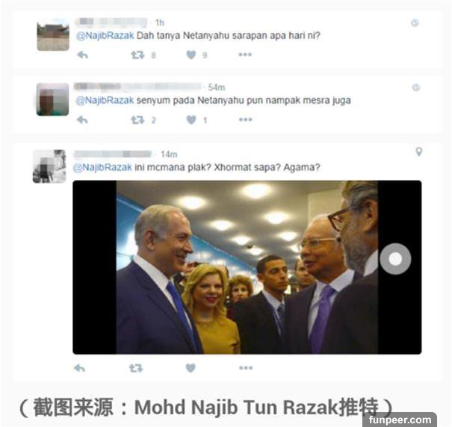The width and height of the screenshot is (452, 427).
Task: Tap the round gray button on the photo
Action: [x=395, y=259]
